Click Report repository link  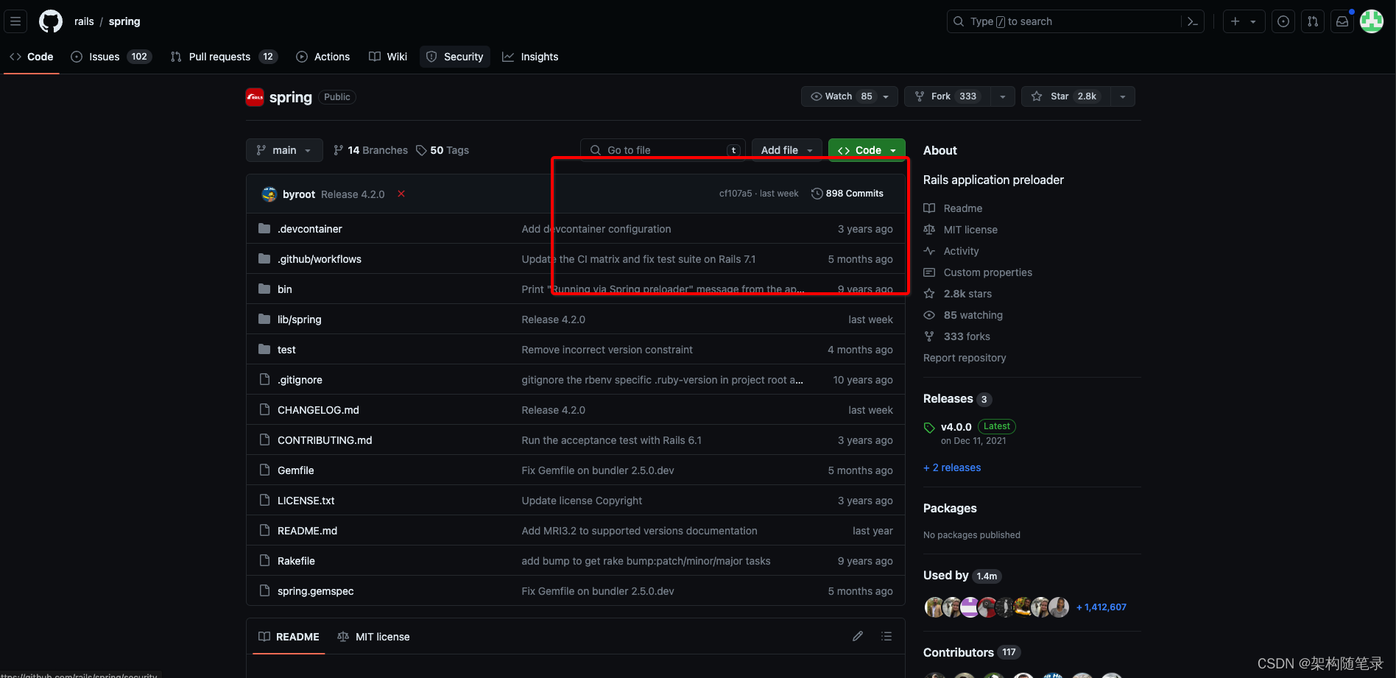965,358
